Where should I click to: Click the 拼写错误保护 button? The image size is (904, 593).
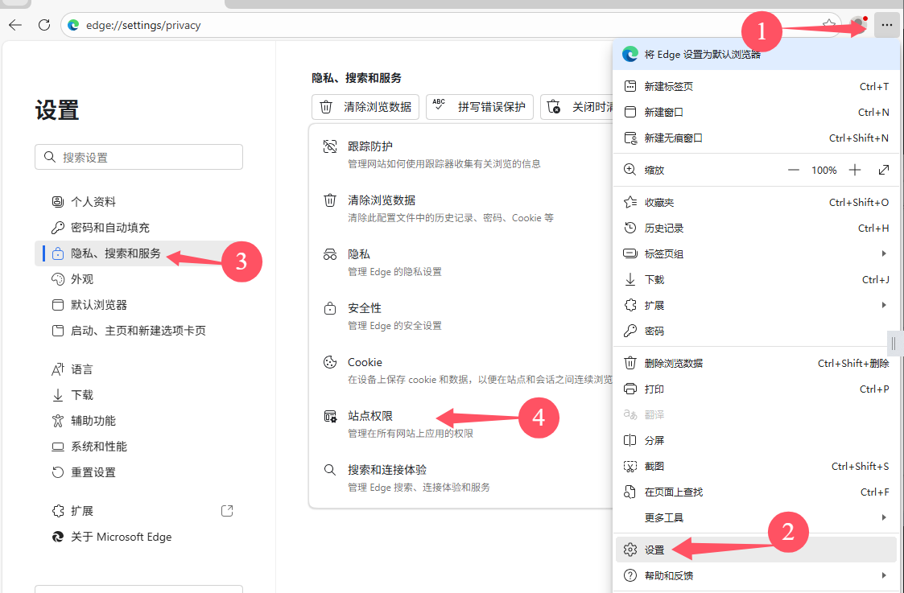coord(480,107)
